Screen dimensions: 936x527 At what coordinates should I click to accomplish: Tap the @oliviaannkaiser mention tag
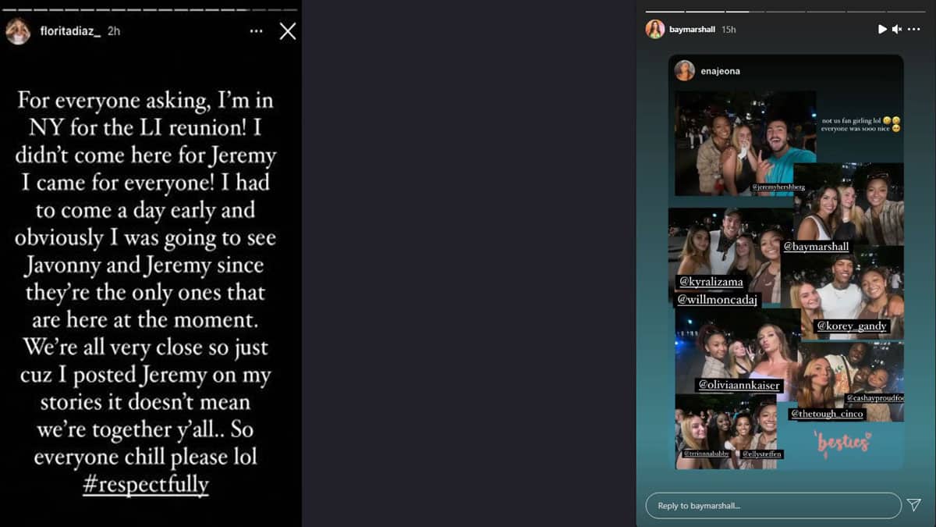(x=739, y=385)
